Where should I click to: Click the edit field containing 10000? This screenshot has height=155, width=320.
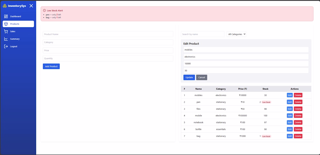[246, 63]
